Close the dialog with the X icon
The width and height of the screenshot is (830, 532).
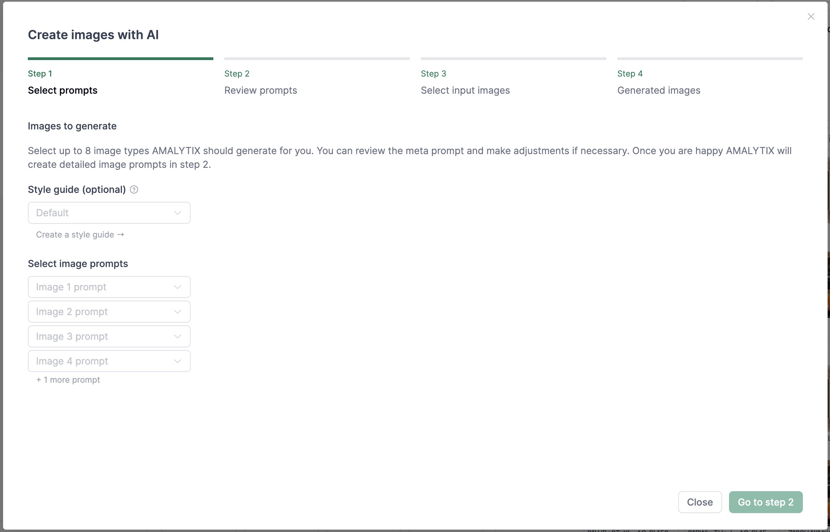[811, 16]
